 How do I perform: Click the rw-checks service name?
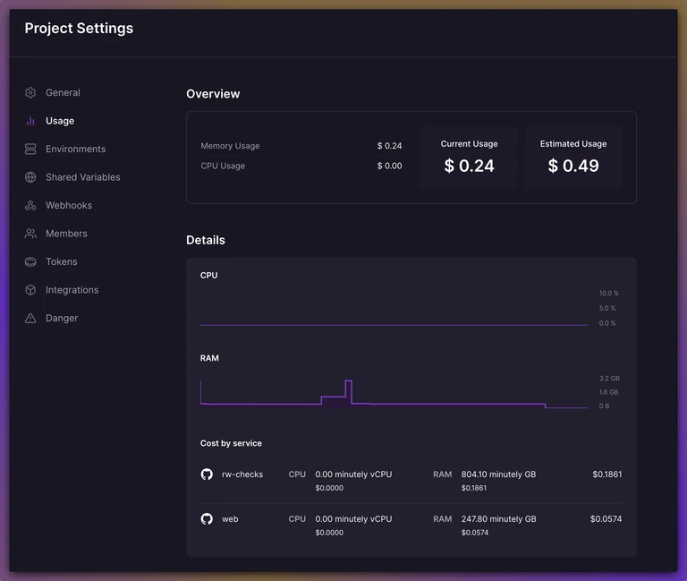tap(242, 474)
